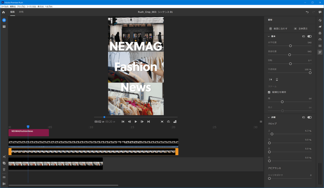The image size is (324, 188).
Task: Click the crop 上 slider handle
Action: (272, 134)
